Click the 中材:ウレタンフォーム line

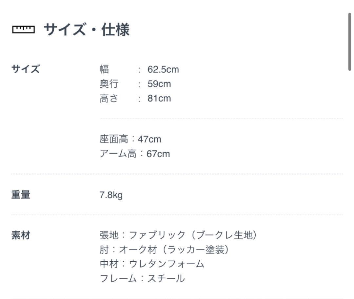point(152,264)
